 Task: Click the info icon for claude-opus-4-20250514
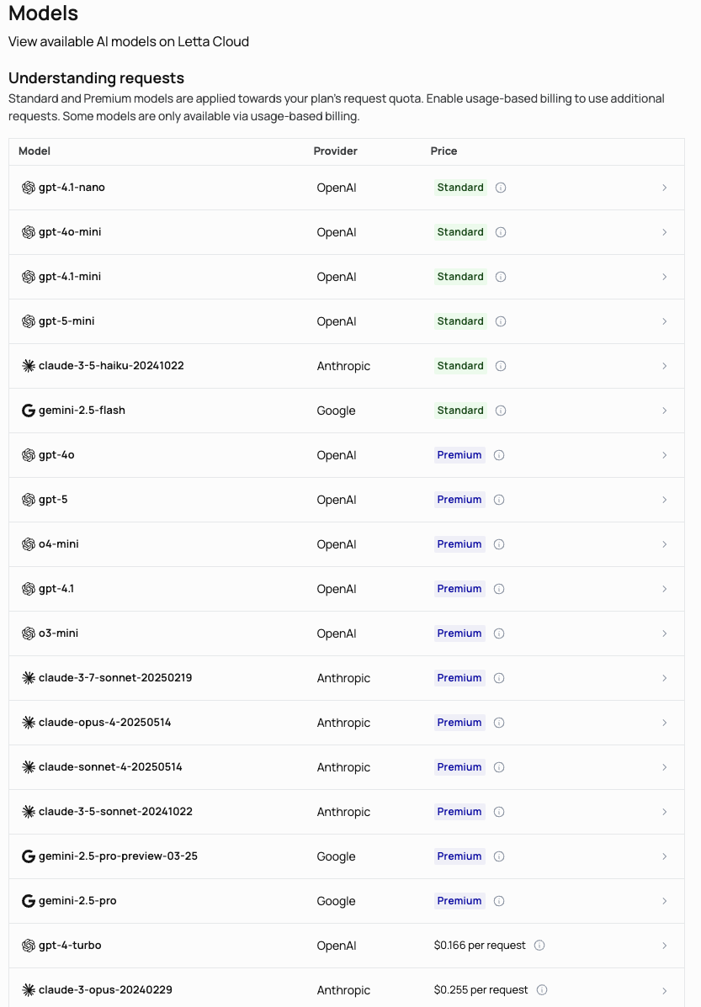point(499,723)
